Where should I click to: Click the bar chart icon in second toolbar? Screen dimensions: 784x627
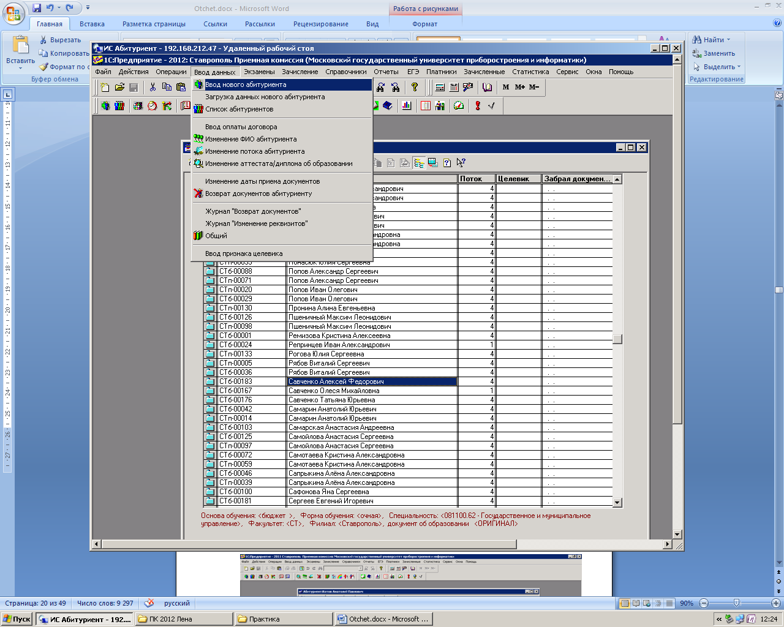click(x=407, y=106)
